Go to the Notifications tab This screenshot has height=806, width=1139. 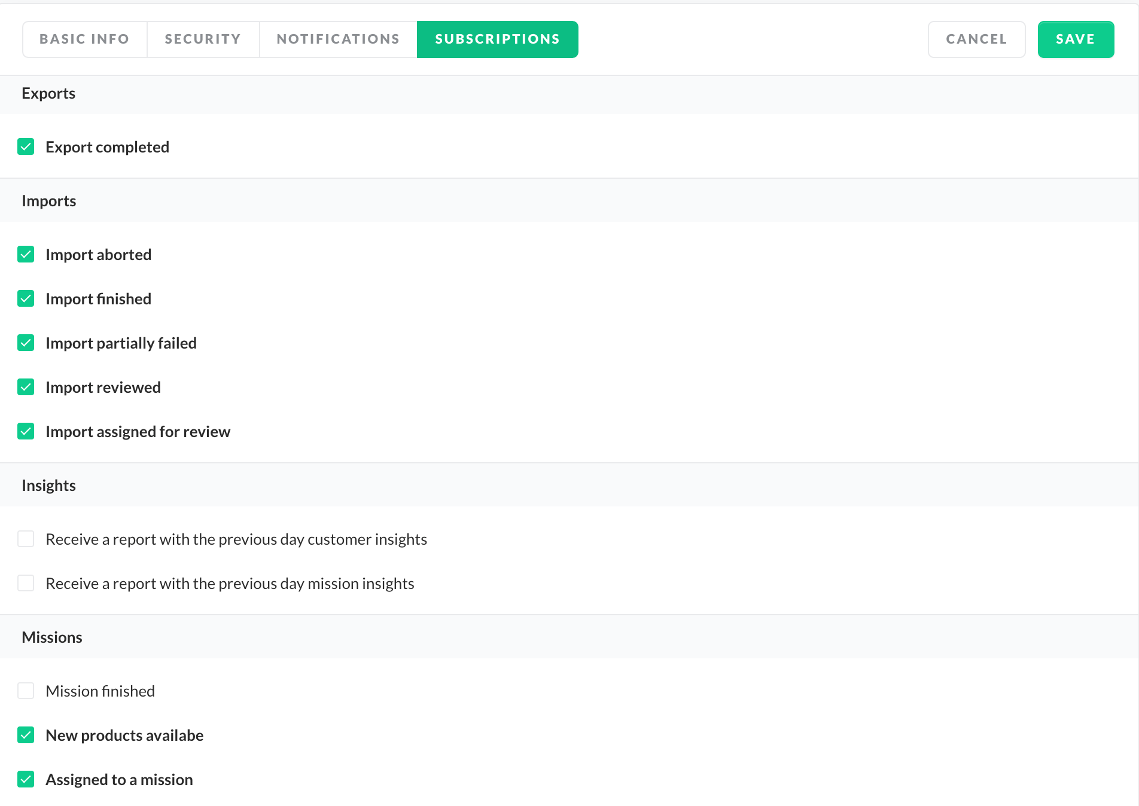pos(338,39)
